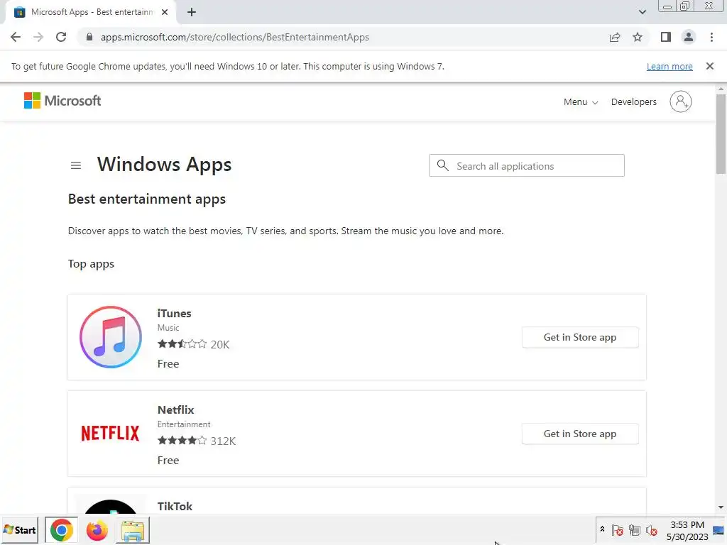Open the iTunes app title
This screenshot has width=727, height=545.
click(x=175, y=313)
